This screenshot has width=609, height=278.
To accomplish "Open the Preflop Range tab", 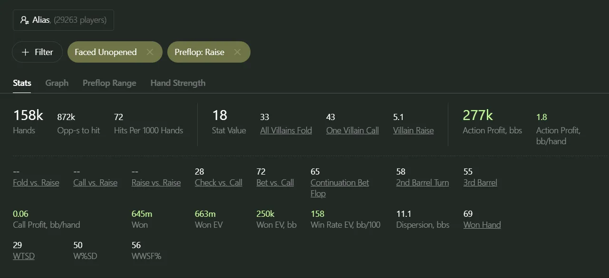I will pos(109,83).
